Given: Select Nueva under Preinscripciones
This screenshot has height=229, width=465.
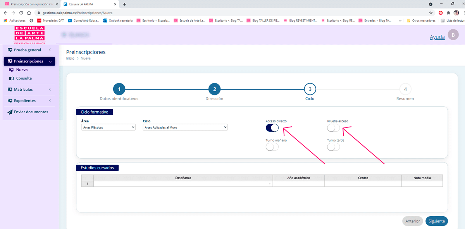Looking at the screenshot, I should pyautogui.click(x=22, y=70).
